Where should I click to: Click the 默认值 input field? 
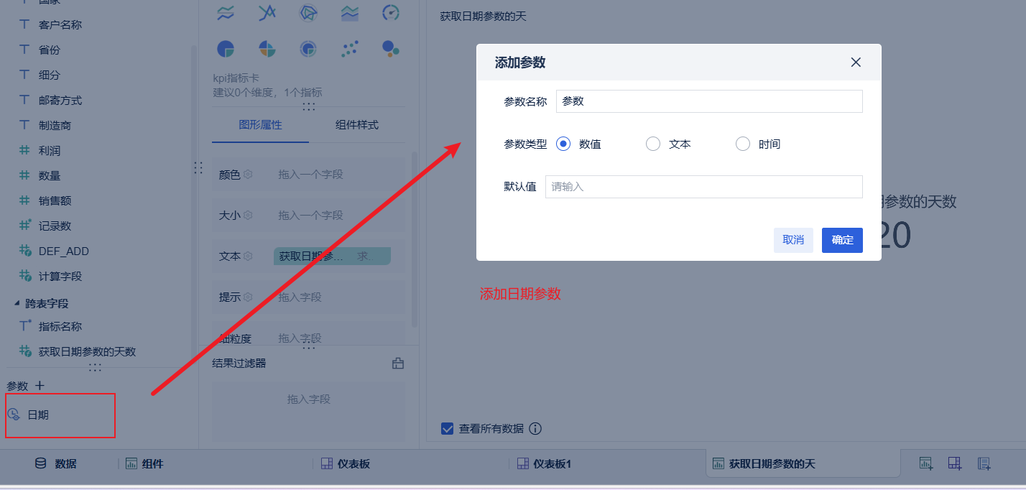coord(703,187)
